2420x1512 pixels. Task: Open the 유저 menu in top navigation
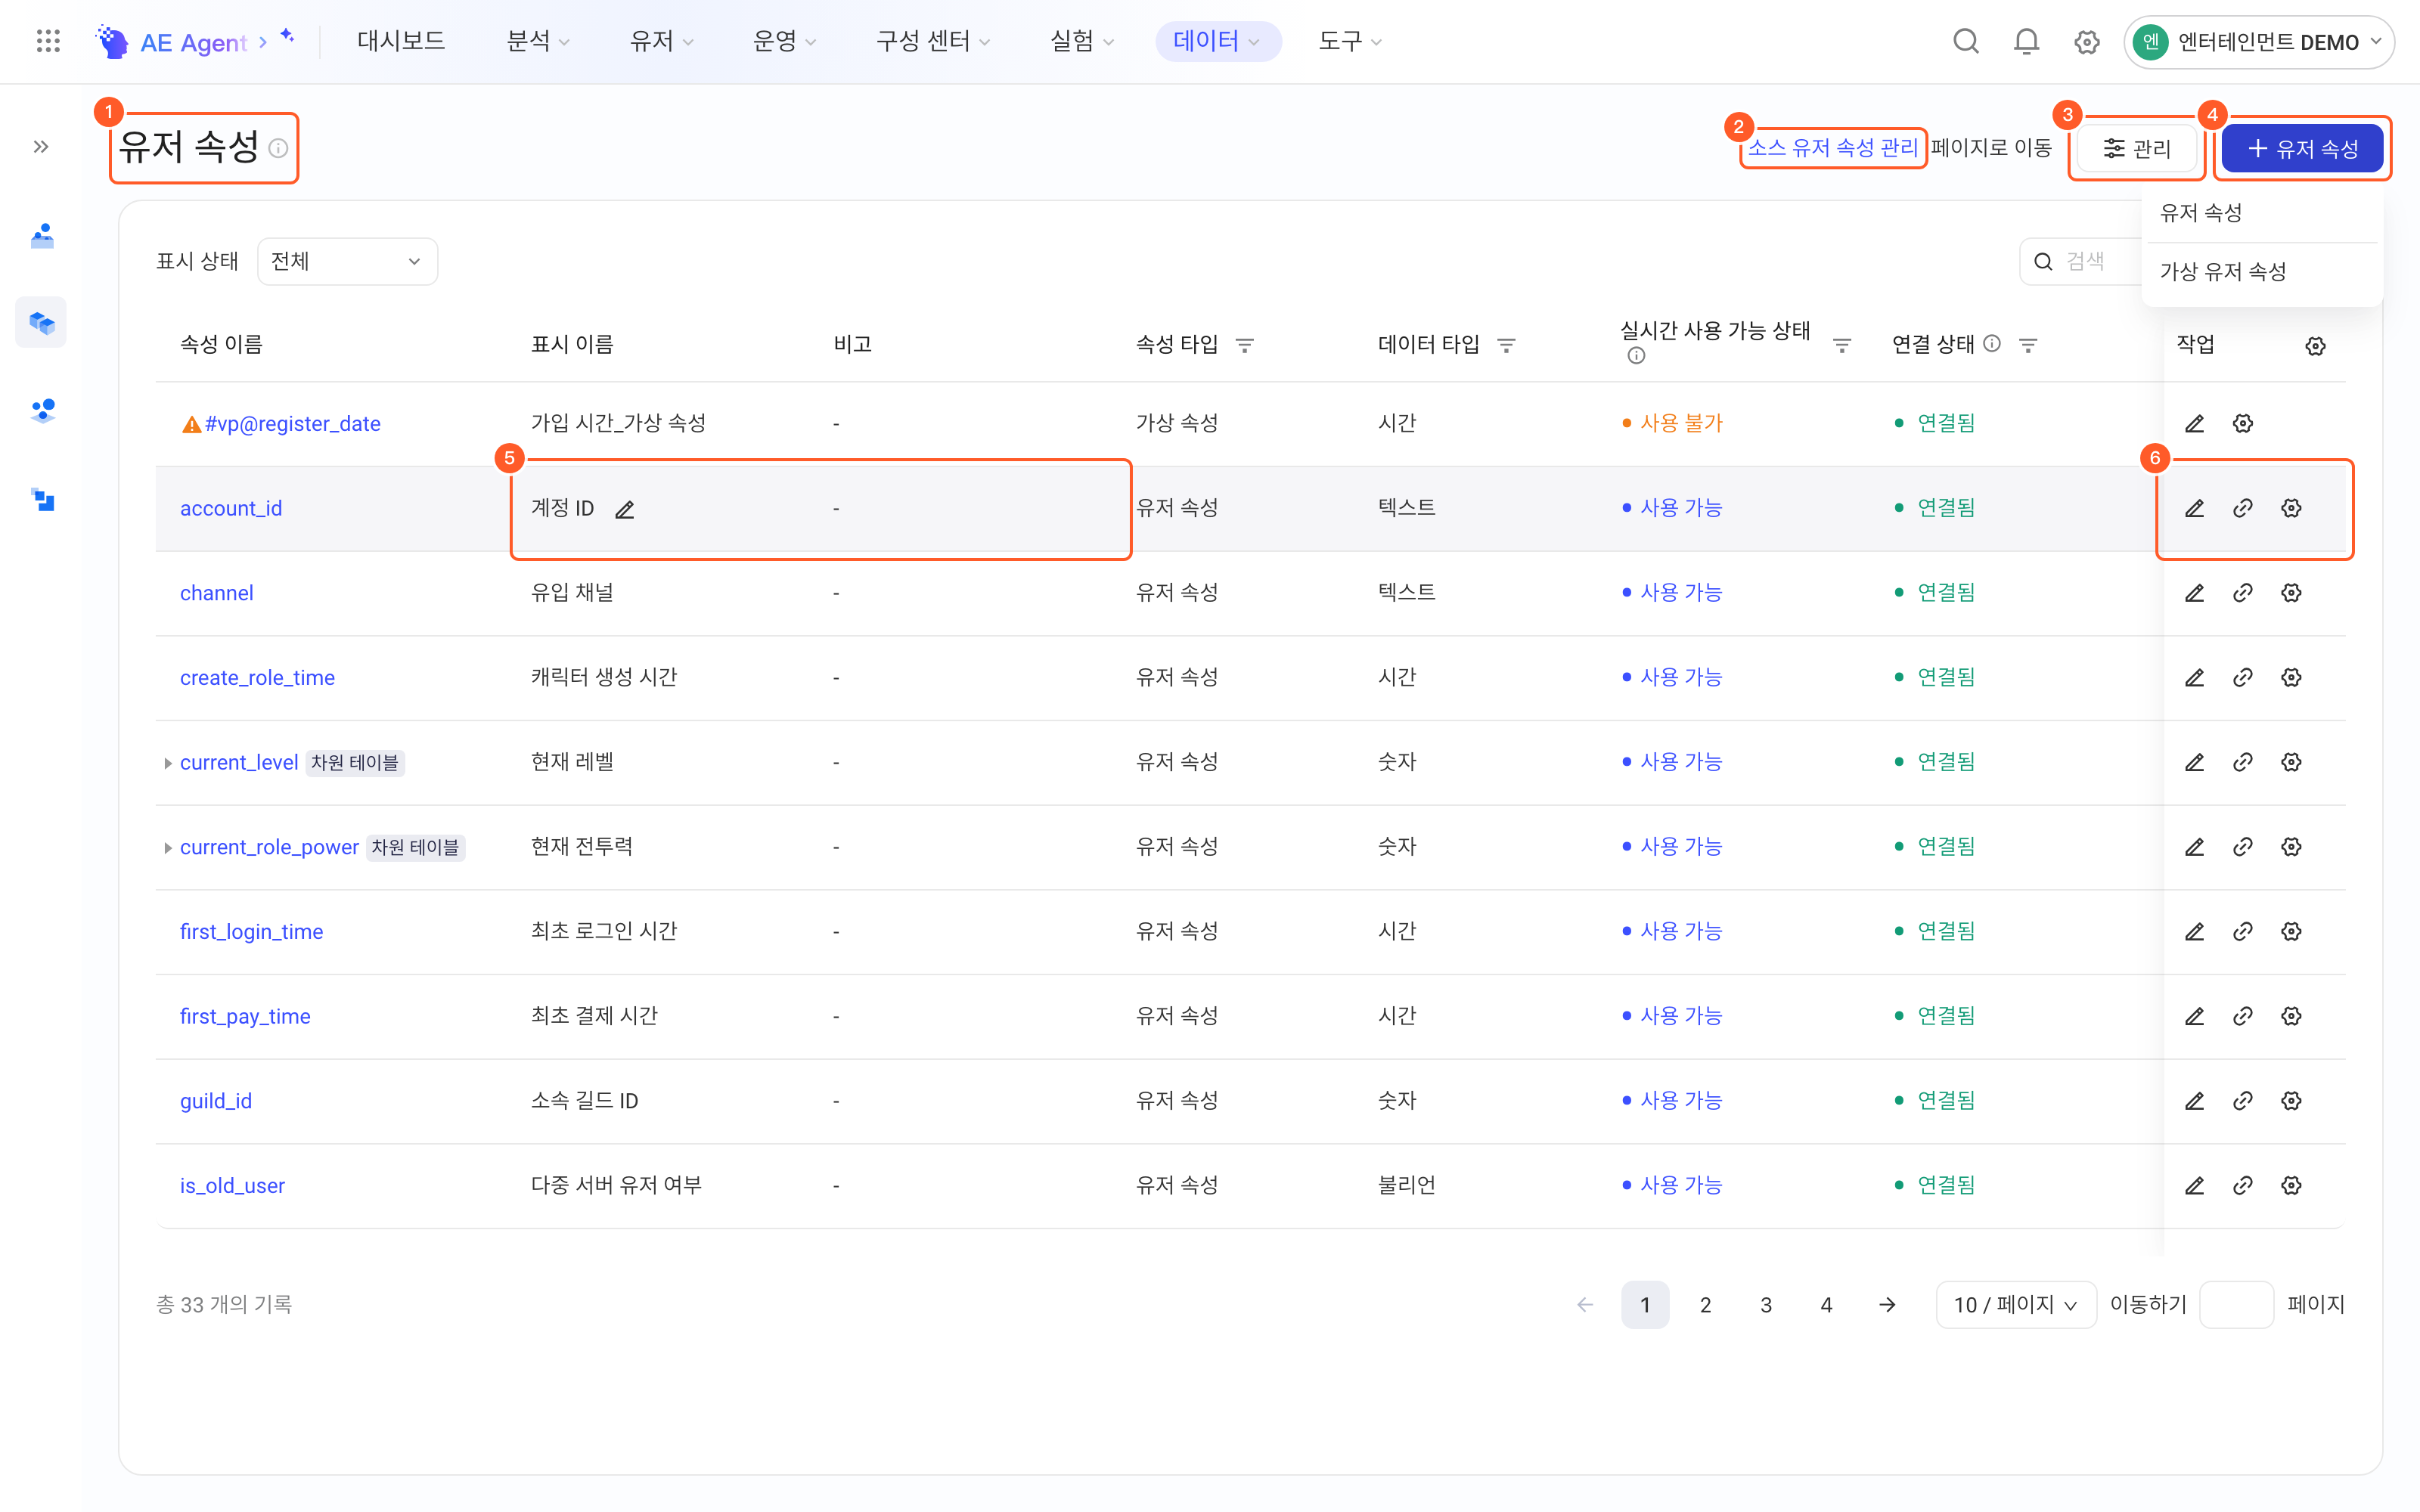[661, 41]
